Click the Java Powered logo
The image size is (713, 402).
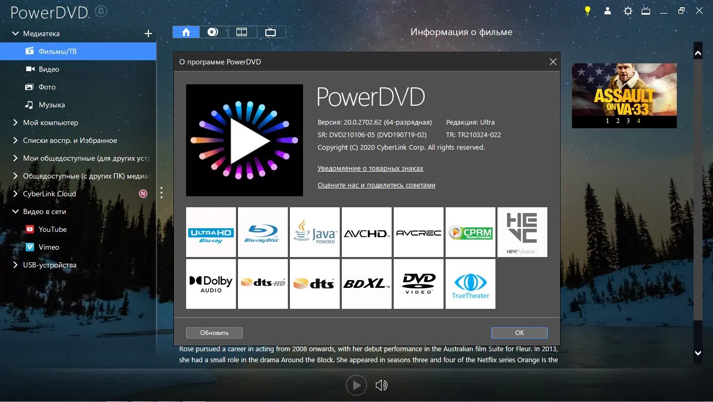(315, 232)
